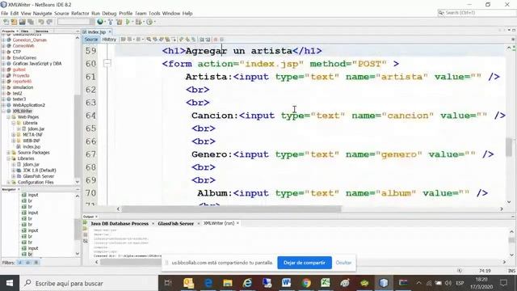Select the Graficas JavaScript y DBA project
Image resolution: width=517 pixels, height=291 pixels.
point(37,64)
